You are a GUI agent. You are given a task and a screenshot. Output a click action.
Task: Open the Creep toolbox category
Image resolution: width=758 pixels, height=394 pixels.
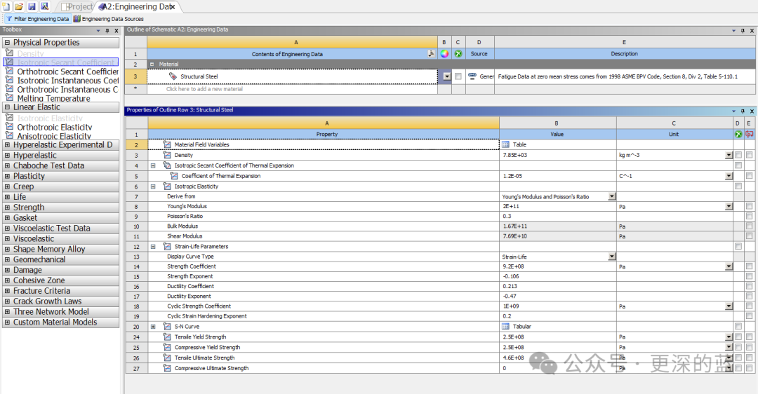61,186
